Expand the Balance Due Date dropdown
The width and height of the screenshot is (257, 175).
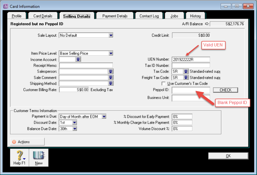(x=74, y=129)
